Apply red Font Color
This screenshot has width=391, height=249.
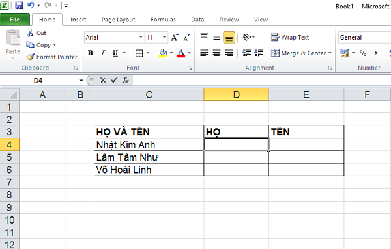(181, 53)
